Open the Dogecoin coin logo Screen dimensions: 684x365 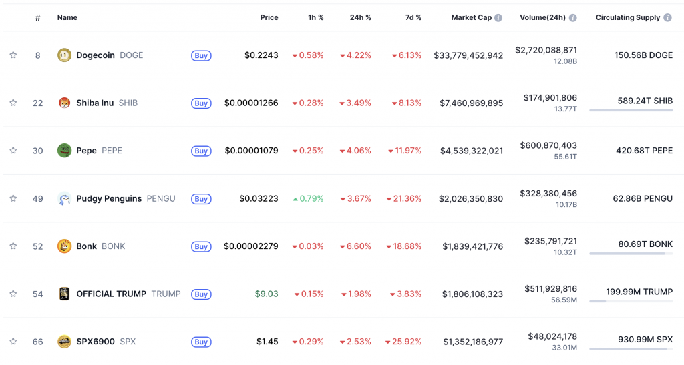tap(64, 55)
